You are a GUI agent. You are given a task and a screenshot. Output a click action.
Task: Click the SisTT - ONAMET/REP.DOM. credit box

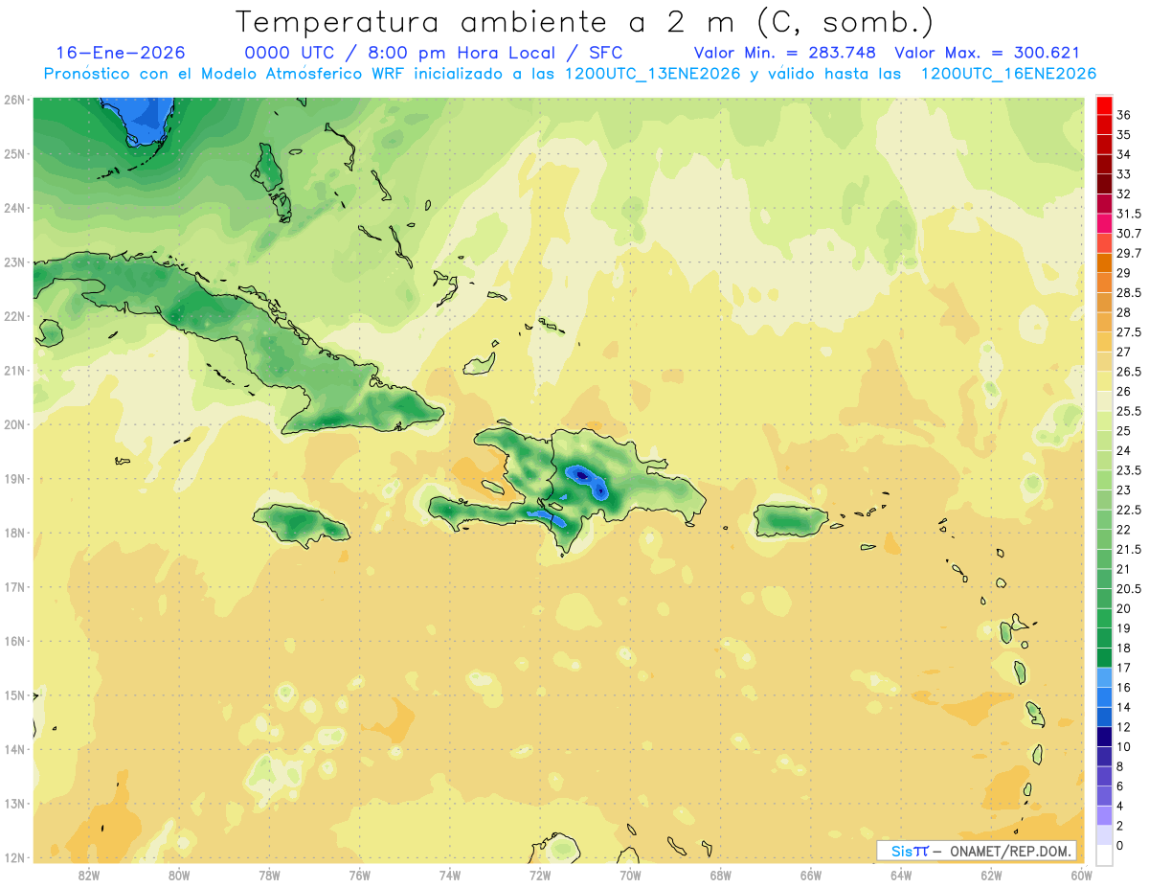pyautogui.click(x=977, y=851)
